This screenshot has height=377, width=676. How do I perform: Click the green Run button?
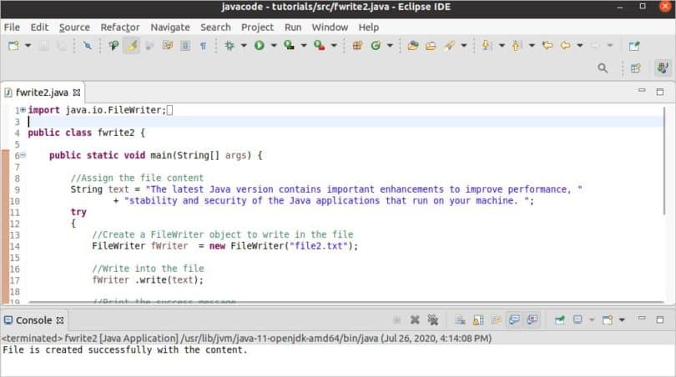(259, 45)
